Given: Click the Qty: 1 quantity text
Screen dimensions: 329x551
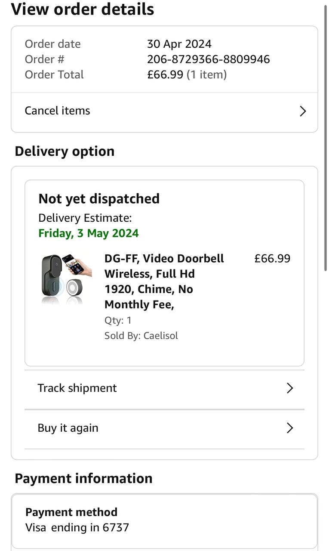Looking at the screenshot, I should click(x=118, y=320).
